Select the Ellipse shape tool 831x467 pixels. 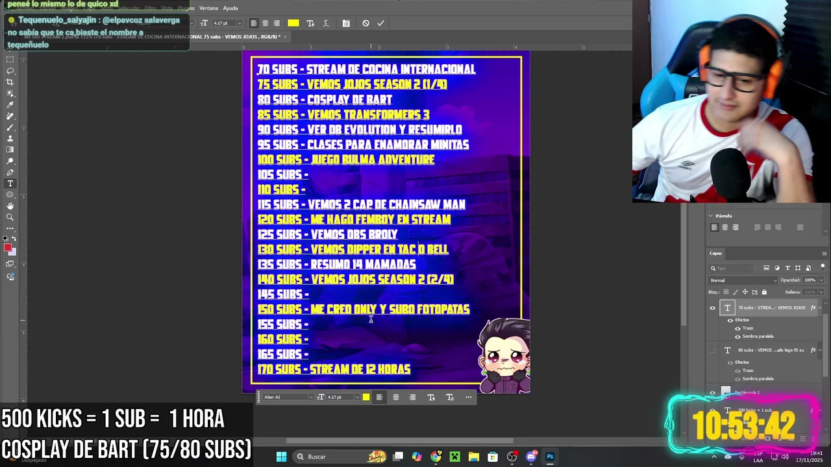(x=10, y=195)
